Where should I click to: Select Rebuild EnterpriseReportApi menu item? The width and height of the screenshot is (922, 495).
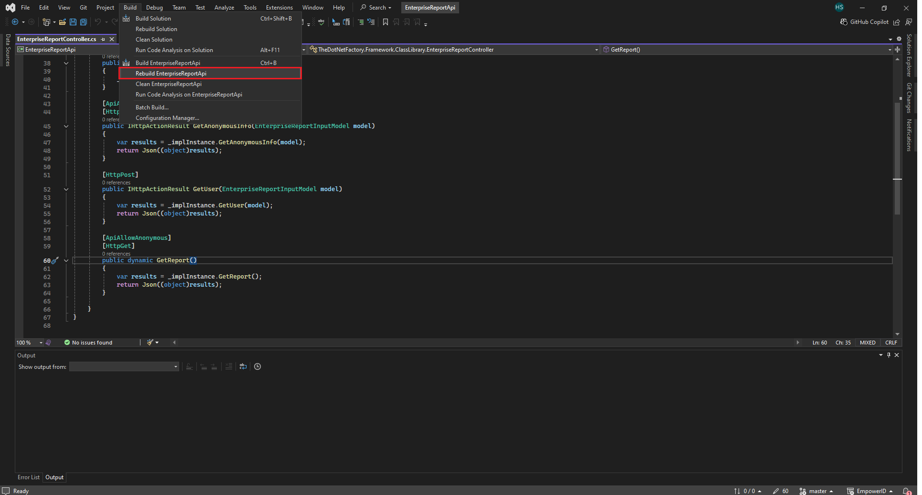210,73
